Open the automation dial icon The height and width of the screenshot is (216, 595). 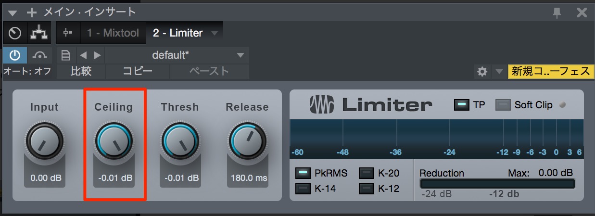(15, 33)
